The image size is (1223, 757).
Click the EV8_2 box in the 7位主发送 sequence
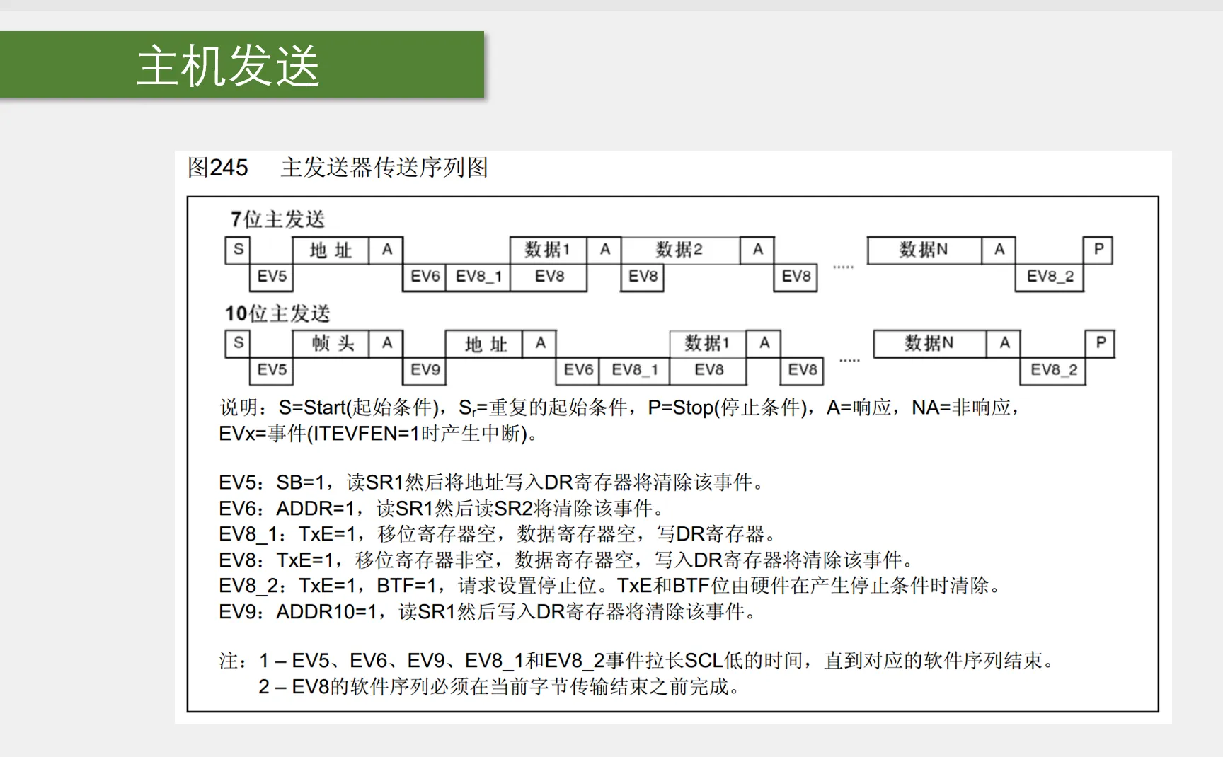pos(1050,277)
